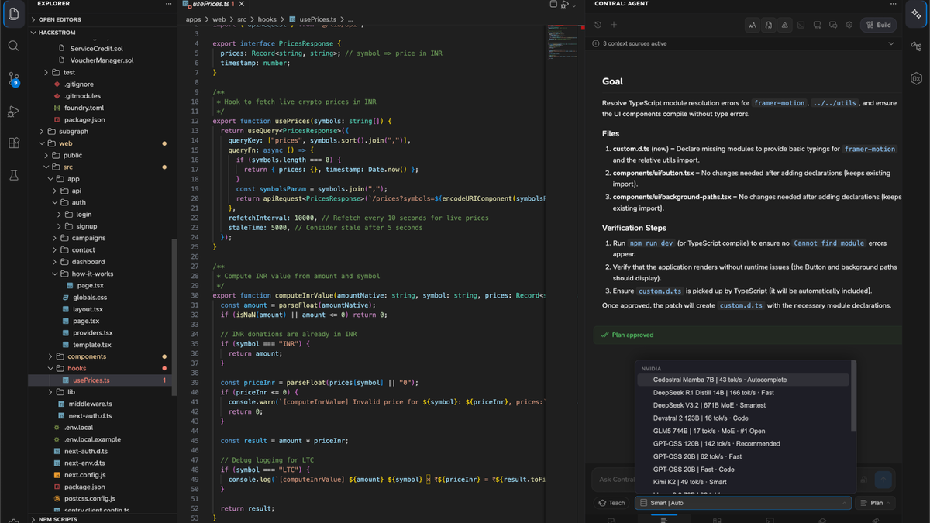The image size is (930, 523).
Task: Open the Testing flask view
Action: (13, 176)
